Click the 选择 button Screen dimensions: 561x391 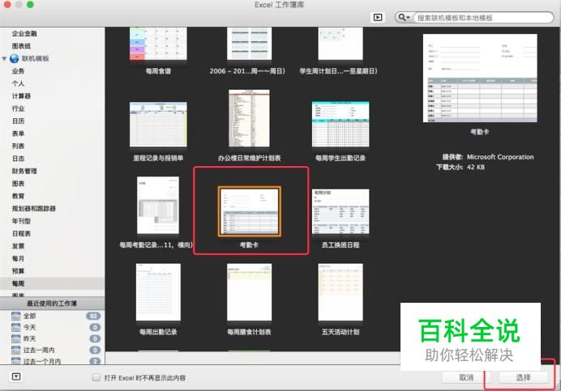[x=523, y=377]
